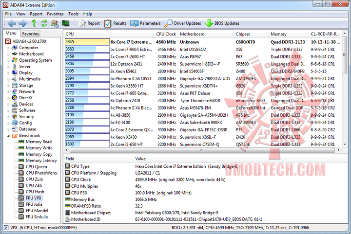The height and width of the screenshot is (234, 351).
Task: Open the Report toolbar button
Action: pyautogui.click(x=89, y=23)
